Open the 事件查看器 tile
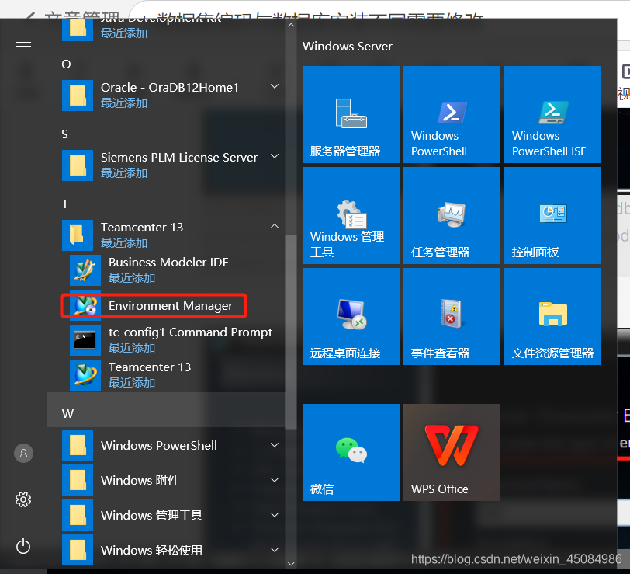Image resolution: width=630 pixels, height=574 pixels. [452, 316]
